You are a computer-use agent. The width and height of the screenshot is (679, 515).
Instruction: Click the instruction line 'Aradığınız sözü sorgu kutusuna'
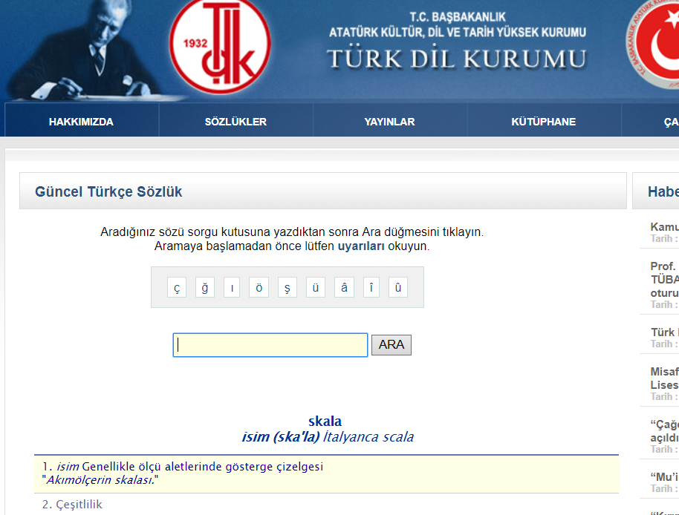point(292,232)
